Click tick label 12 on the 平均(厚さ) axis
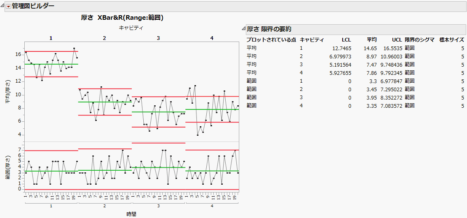The height and width of the screenshot is (218, 467). (18, 81)
